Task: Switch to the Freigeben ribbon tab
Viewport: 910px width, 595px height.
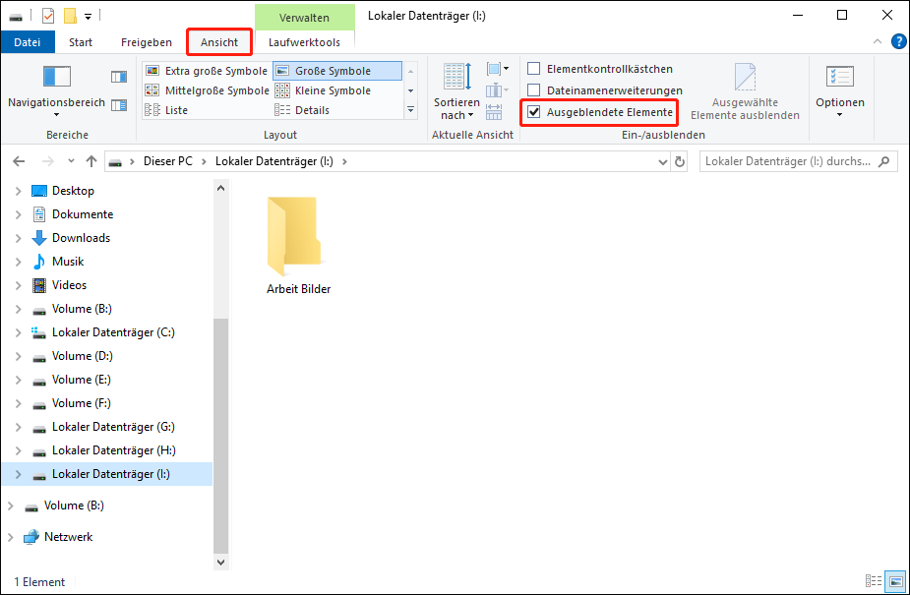Action: [x=146, y=42]
